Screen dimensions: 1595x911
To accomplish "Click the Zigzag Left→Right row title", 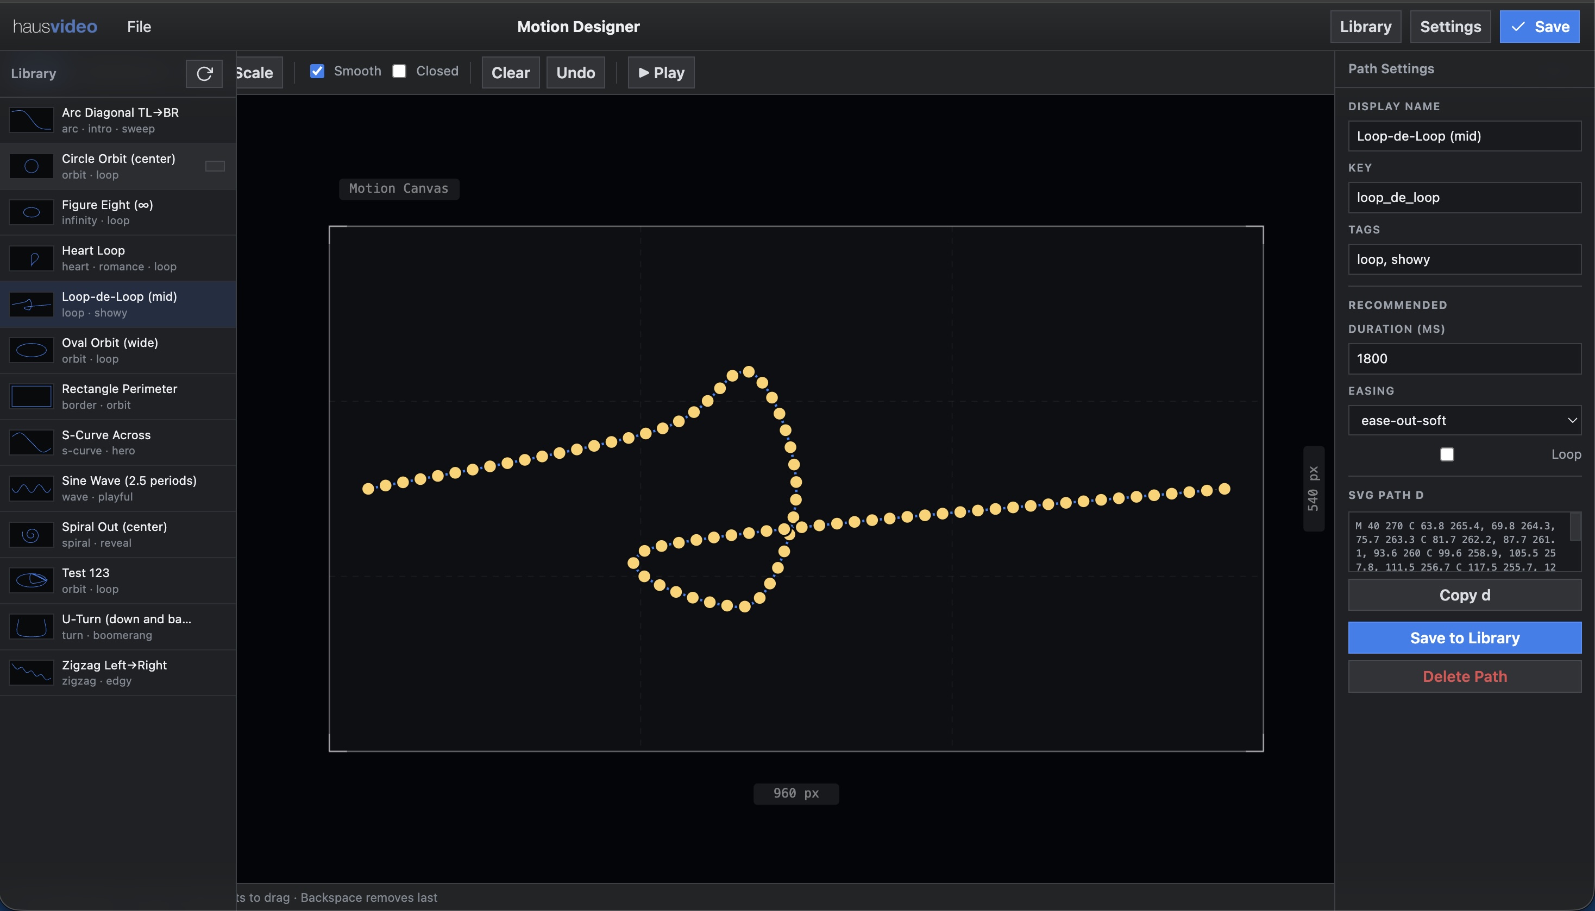I will (114, 665).
